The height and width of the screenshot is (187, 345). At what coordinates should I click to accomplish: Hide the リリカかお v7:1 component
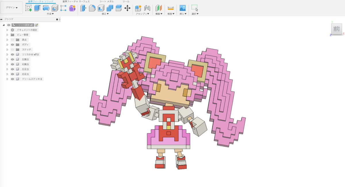click(x=12, y=54)
